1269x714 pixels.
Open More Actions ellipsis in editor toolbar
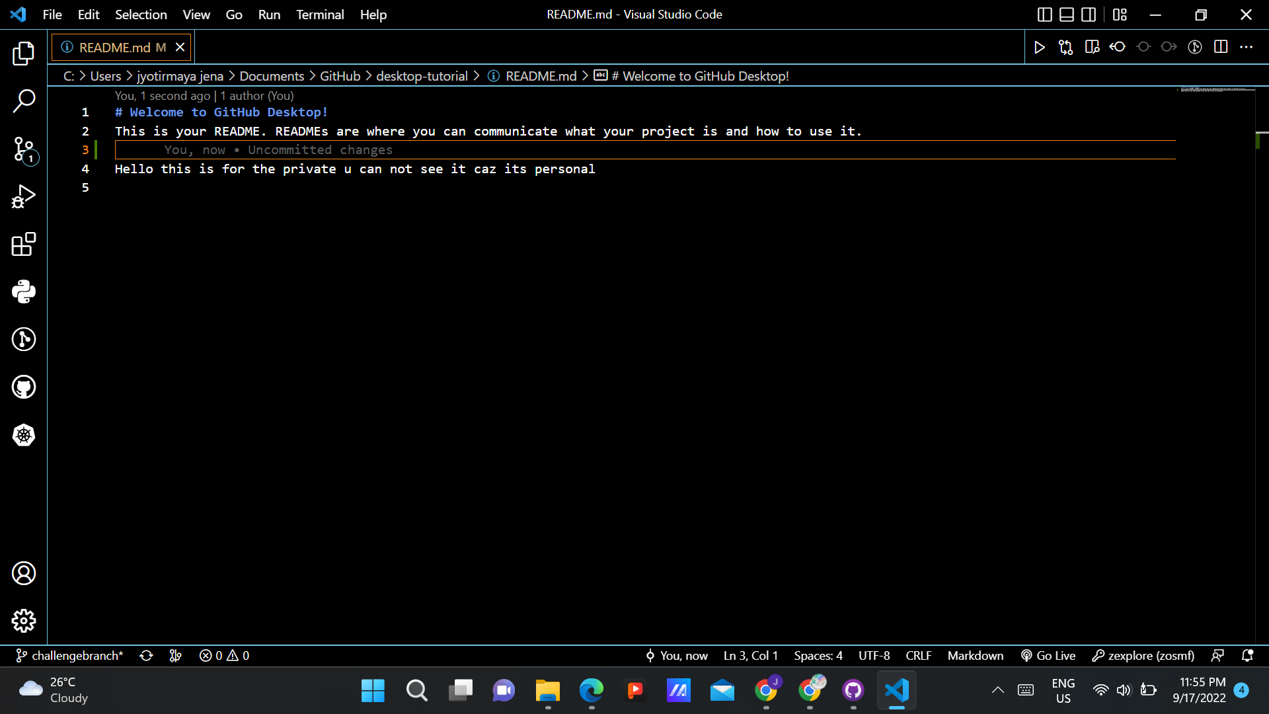(1247, 47)
